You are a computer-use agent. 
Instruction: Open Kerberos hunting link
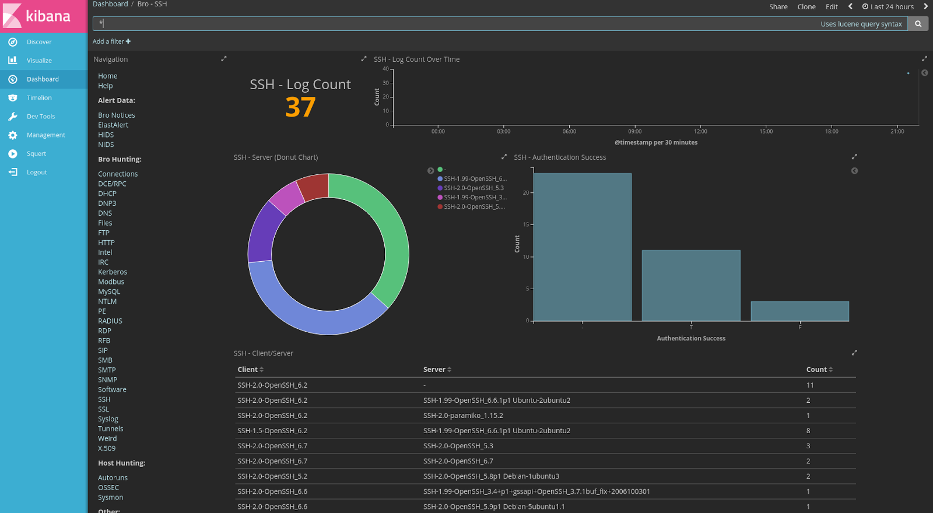pyautogui.click(x=113, y=272)
